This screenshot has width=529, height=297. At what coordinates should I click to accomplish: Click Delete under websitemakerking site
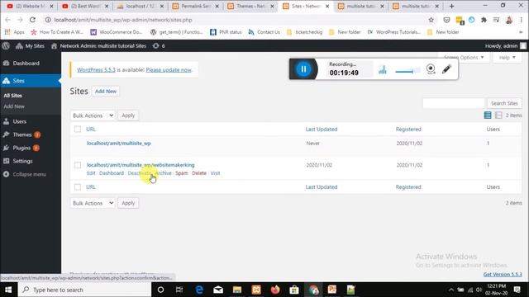(x=199, y=173)
